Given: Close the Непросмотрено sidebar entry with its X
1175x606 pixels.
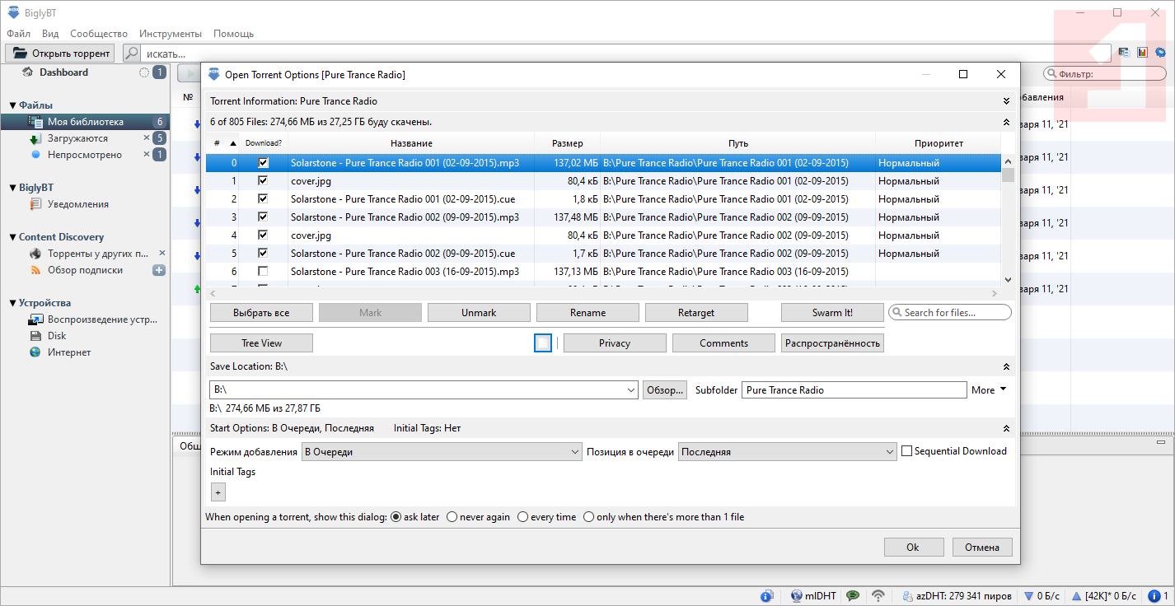Looking at the screenshot, I should [x=147, y=155].
